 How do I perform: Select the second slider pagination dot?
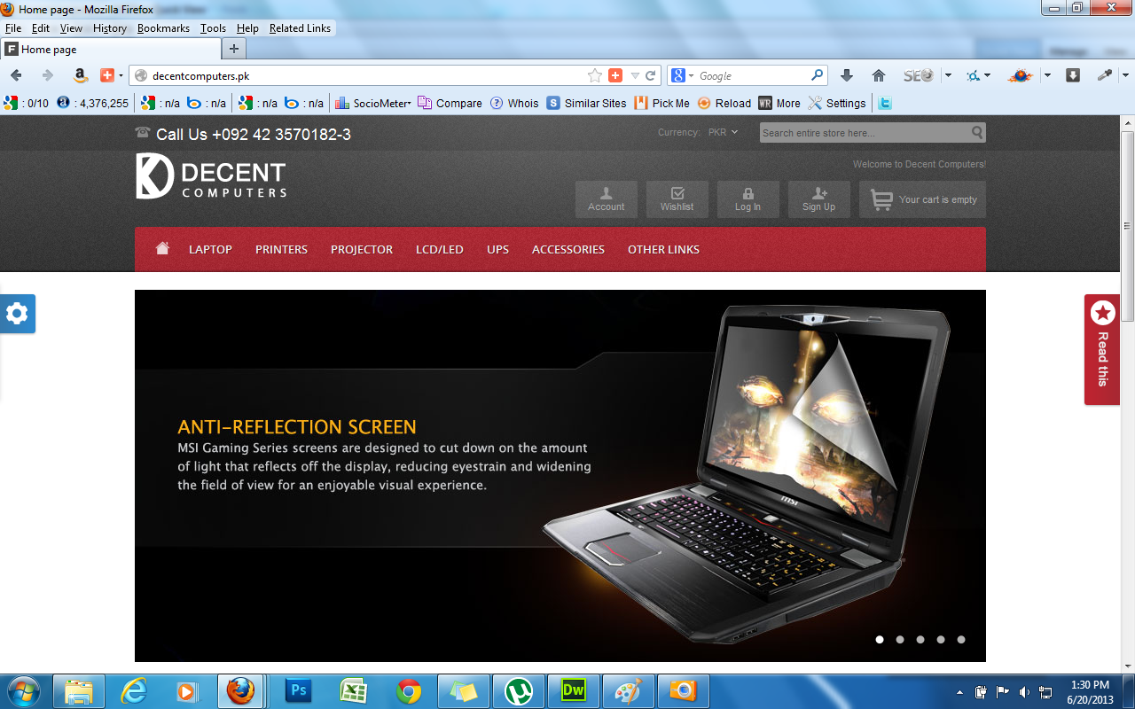coord(900,639)
